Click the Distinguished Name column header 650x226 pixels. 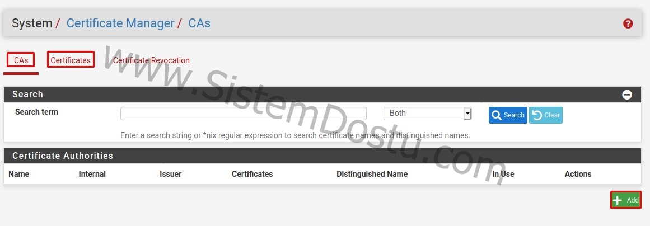click(x=372, y=174)
